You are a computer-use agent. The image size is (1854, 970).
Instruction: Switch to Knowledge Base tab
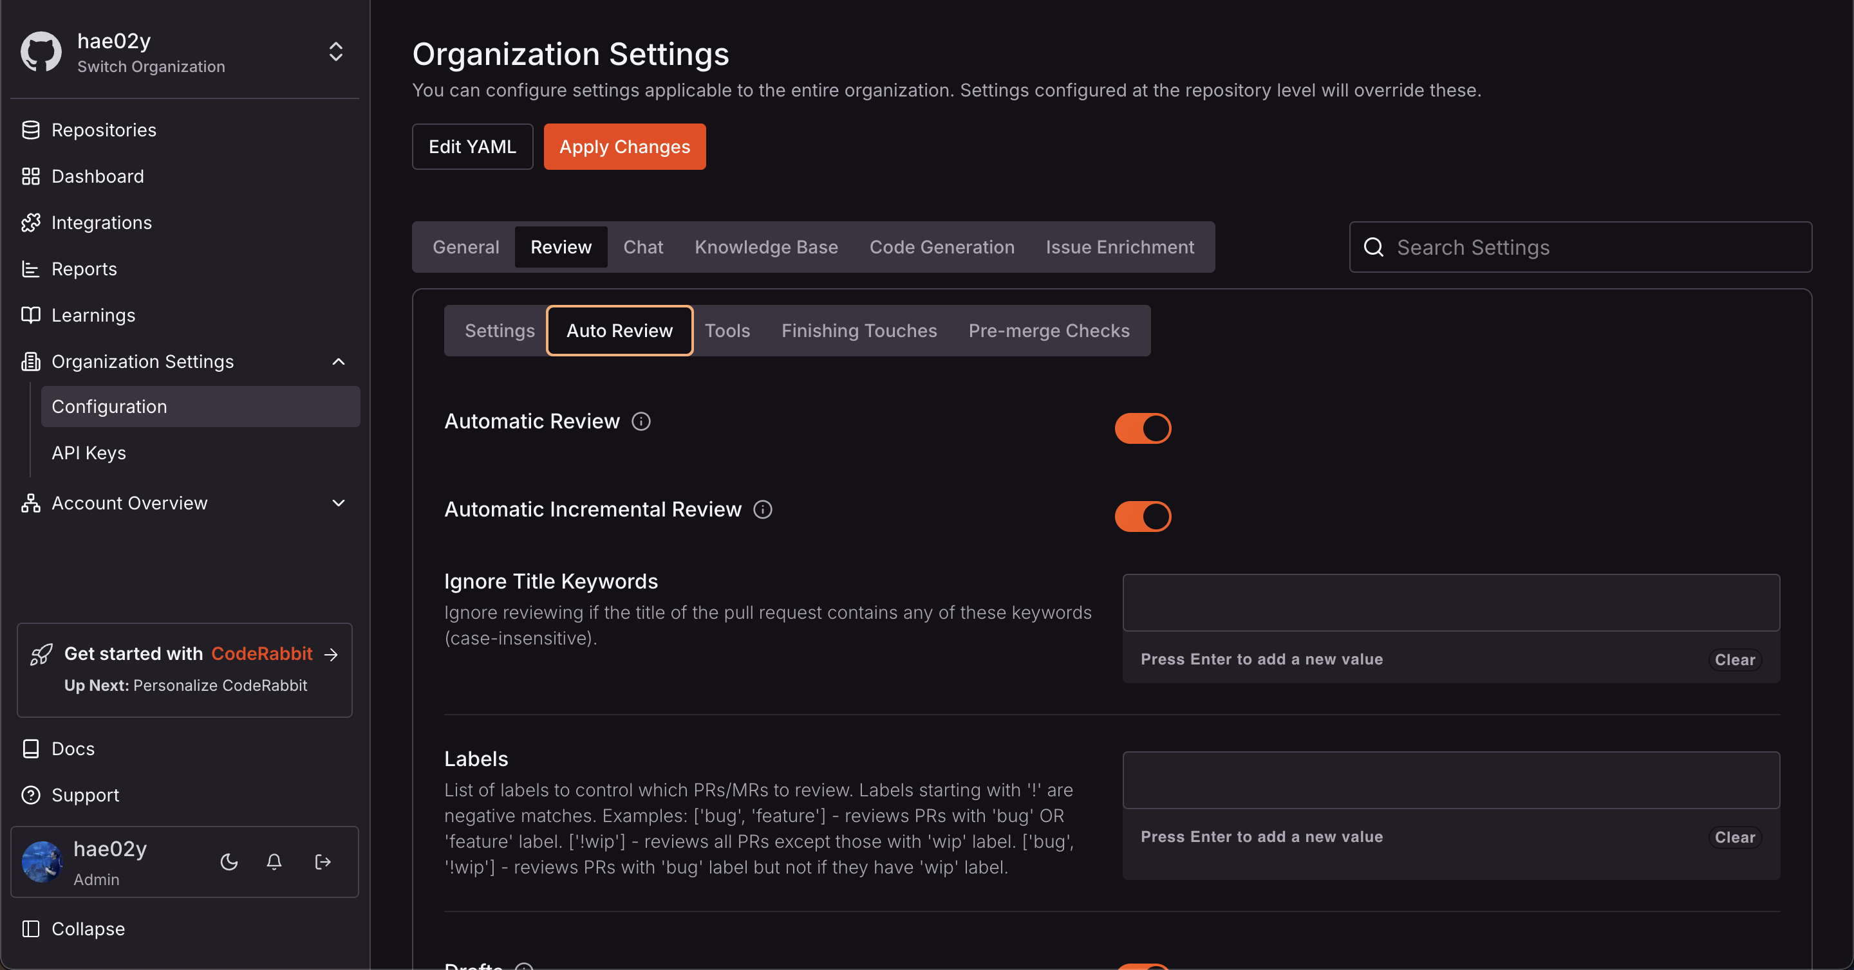pyautogui.click(x=766, y=246)
